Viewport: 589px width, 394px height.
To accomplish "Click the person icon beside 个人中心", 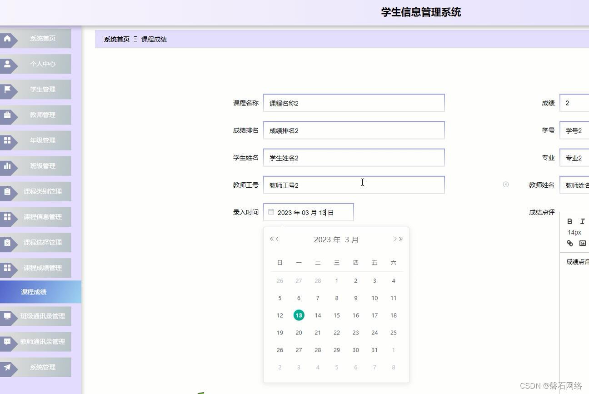I will (7, 64).
